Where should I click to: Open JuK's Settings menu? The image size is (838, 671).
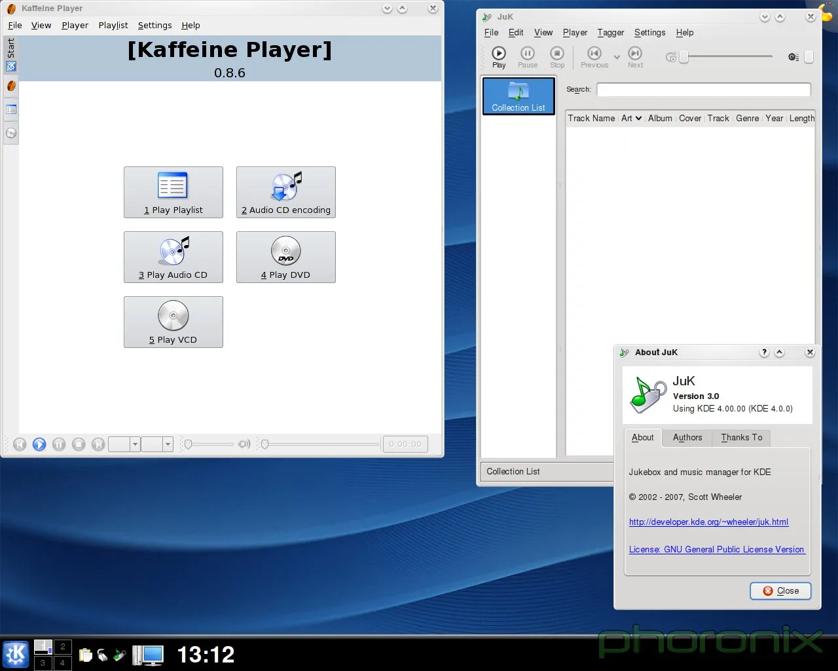pyautogui.click(x=649, y=32)
